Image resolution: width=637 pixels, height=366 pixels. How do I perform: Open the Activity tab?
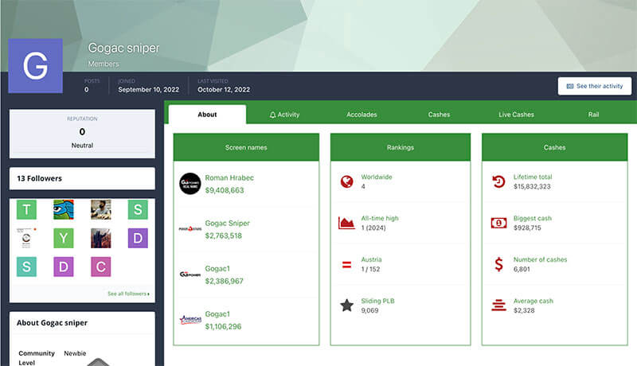284,115
